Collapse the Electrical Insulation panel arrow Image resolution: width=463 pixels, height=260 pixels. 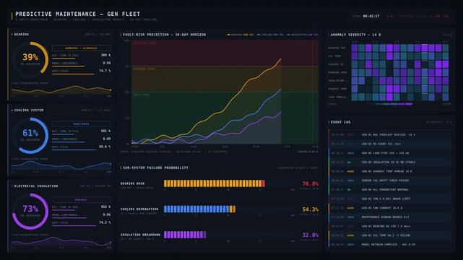(x=12, y=186)
